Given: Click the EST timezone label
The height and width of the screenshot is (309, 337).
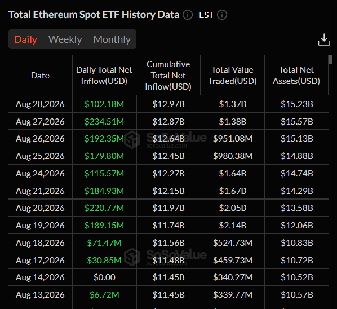Looking at the screenshot, I should 206,15.
